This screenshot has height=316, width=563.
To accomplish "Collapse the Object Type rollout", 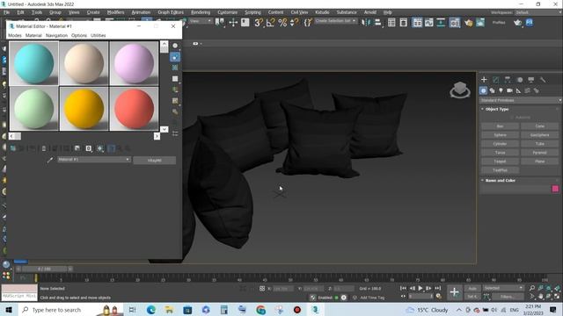I will point(496,109).
